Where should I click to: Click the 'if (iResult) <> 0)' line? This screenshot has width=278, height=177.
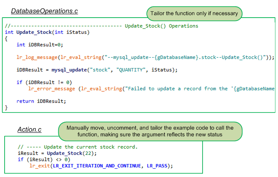(44, 159)
